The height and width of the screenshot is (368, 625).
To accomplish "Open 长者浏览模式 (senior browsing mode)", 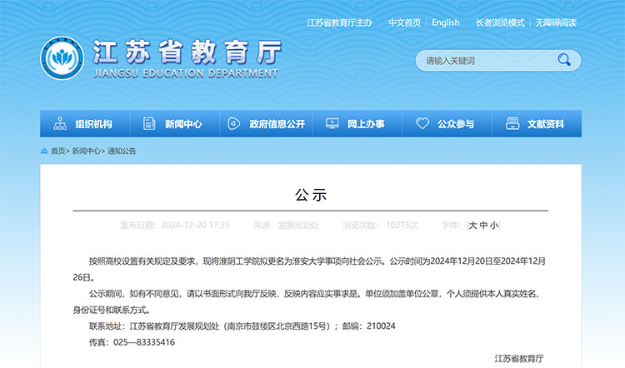I will tap(500, 22).
